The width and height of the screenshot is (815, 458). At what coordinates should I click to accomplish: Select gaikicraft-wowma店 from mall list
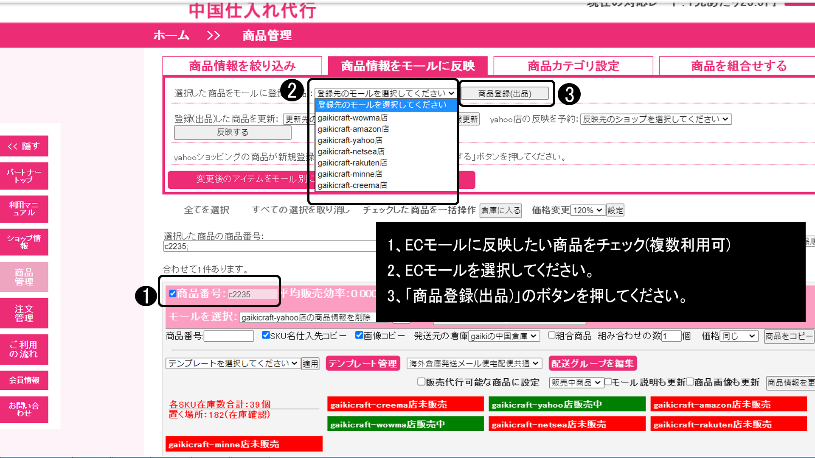pos(352,118)
